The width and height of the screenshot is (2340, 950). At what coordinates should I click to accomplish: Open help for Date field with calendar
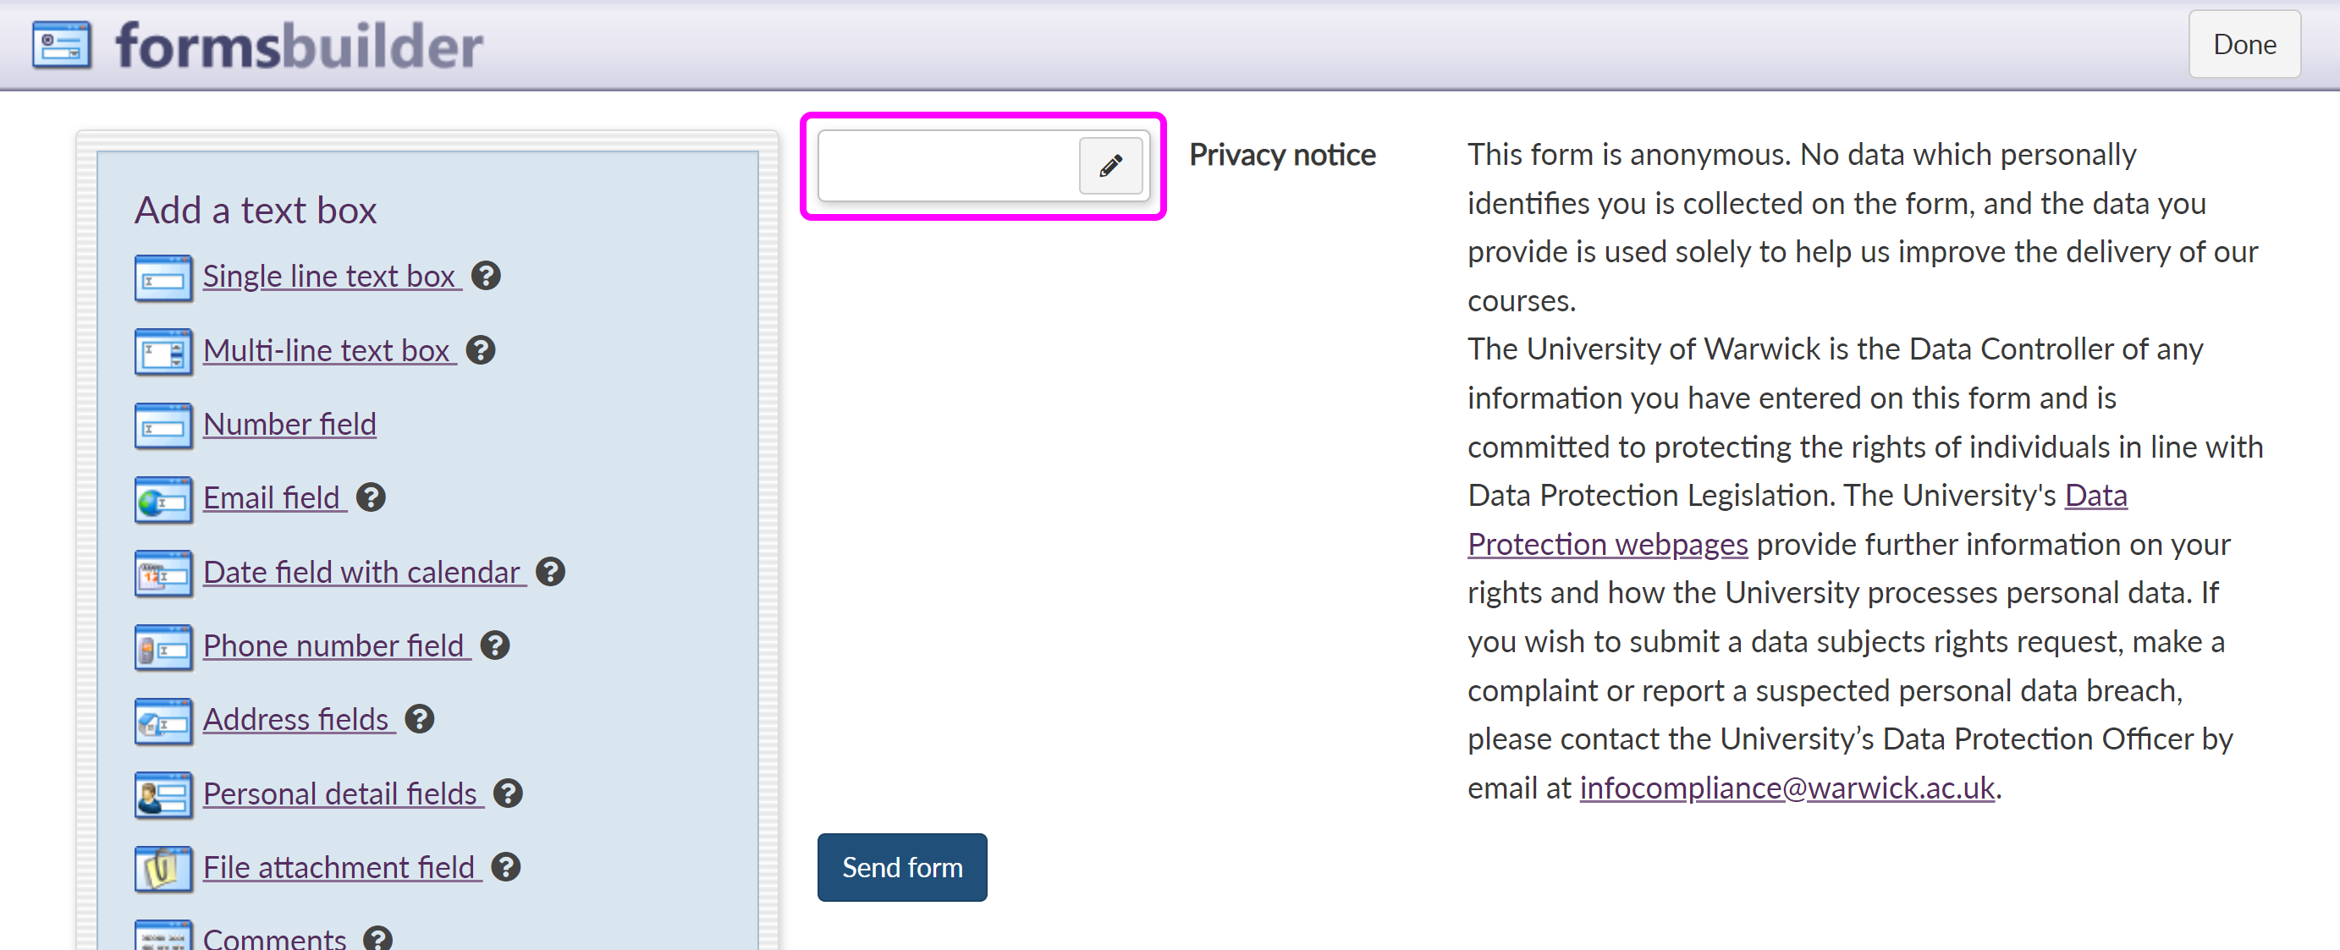tap(550, 572)
